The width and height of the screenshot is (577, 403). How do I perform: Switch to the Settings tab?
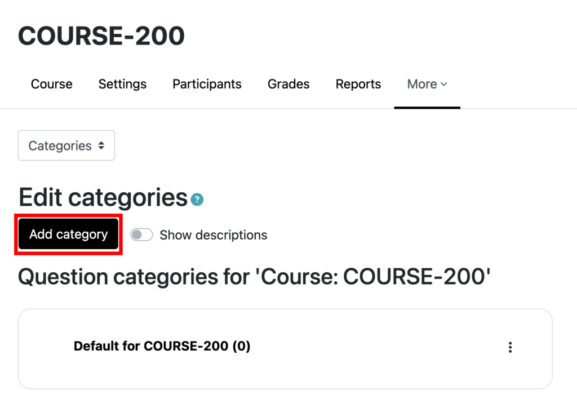coord(122,84)
